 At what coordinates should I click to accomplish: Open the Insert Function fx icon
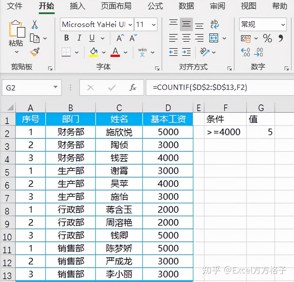coord(133,88)
